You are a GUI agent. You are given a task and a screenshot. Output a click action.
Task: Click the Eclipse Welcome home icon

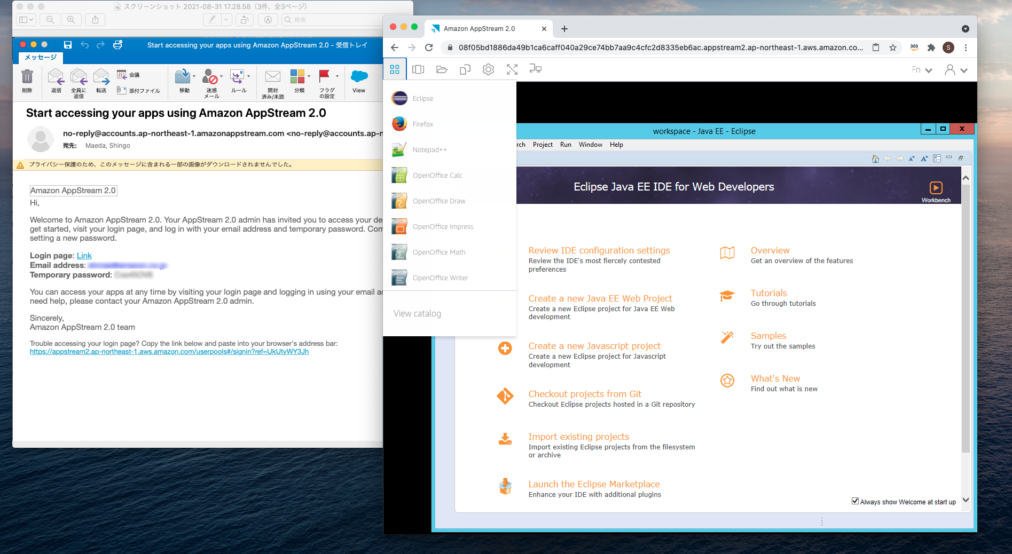(x=875, y=158)
